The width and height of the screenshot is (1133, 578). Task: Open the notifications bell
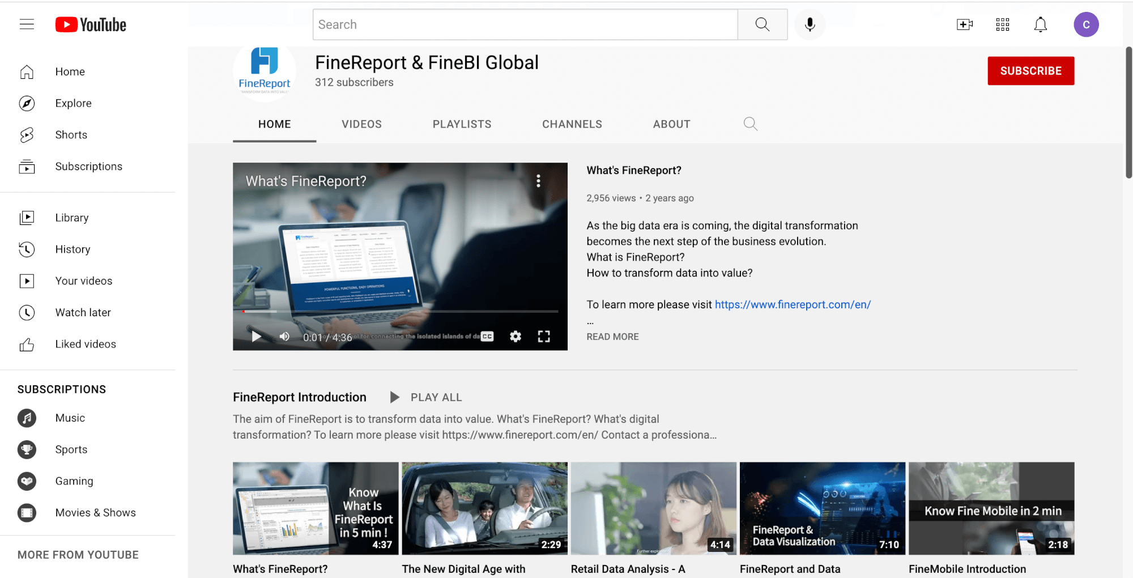pos(1041,24)
